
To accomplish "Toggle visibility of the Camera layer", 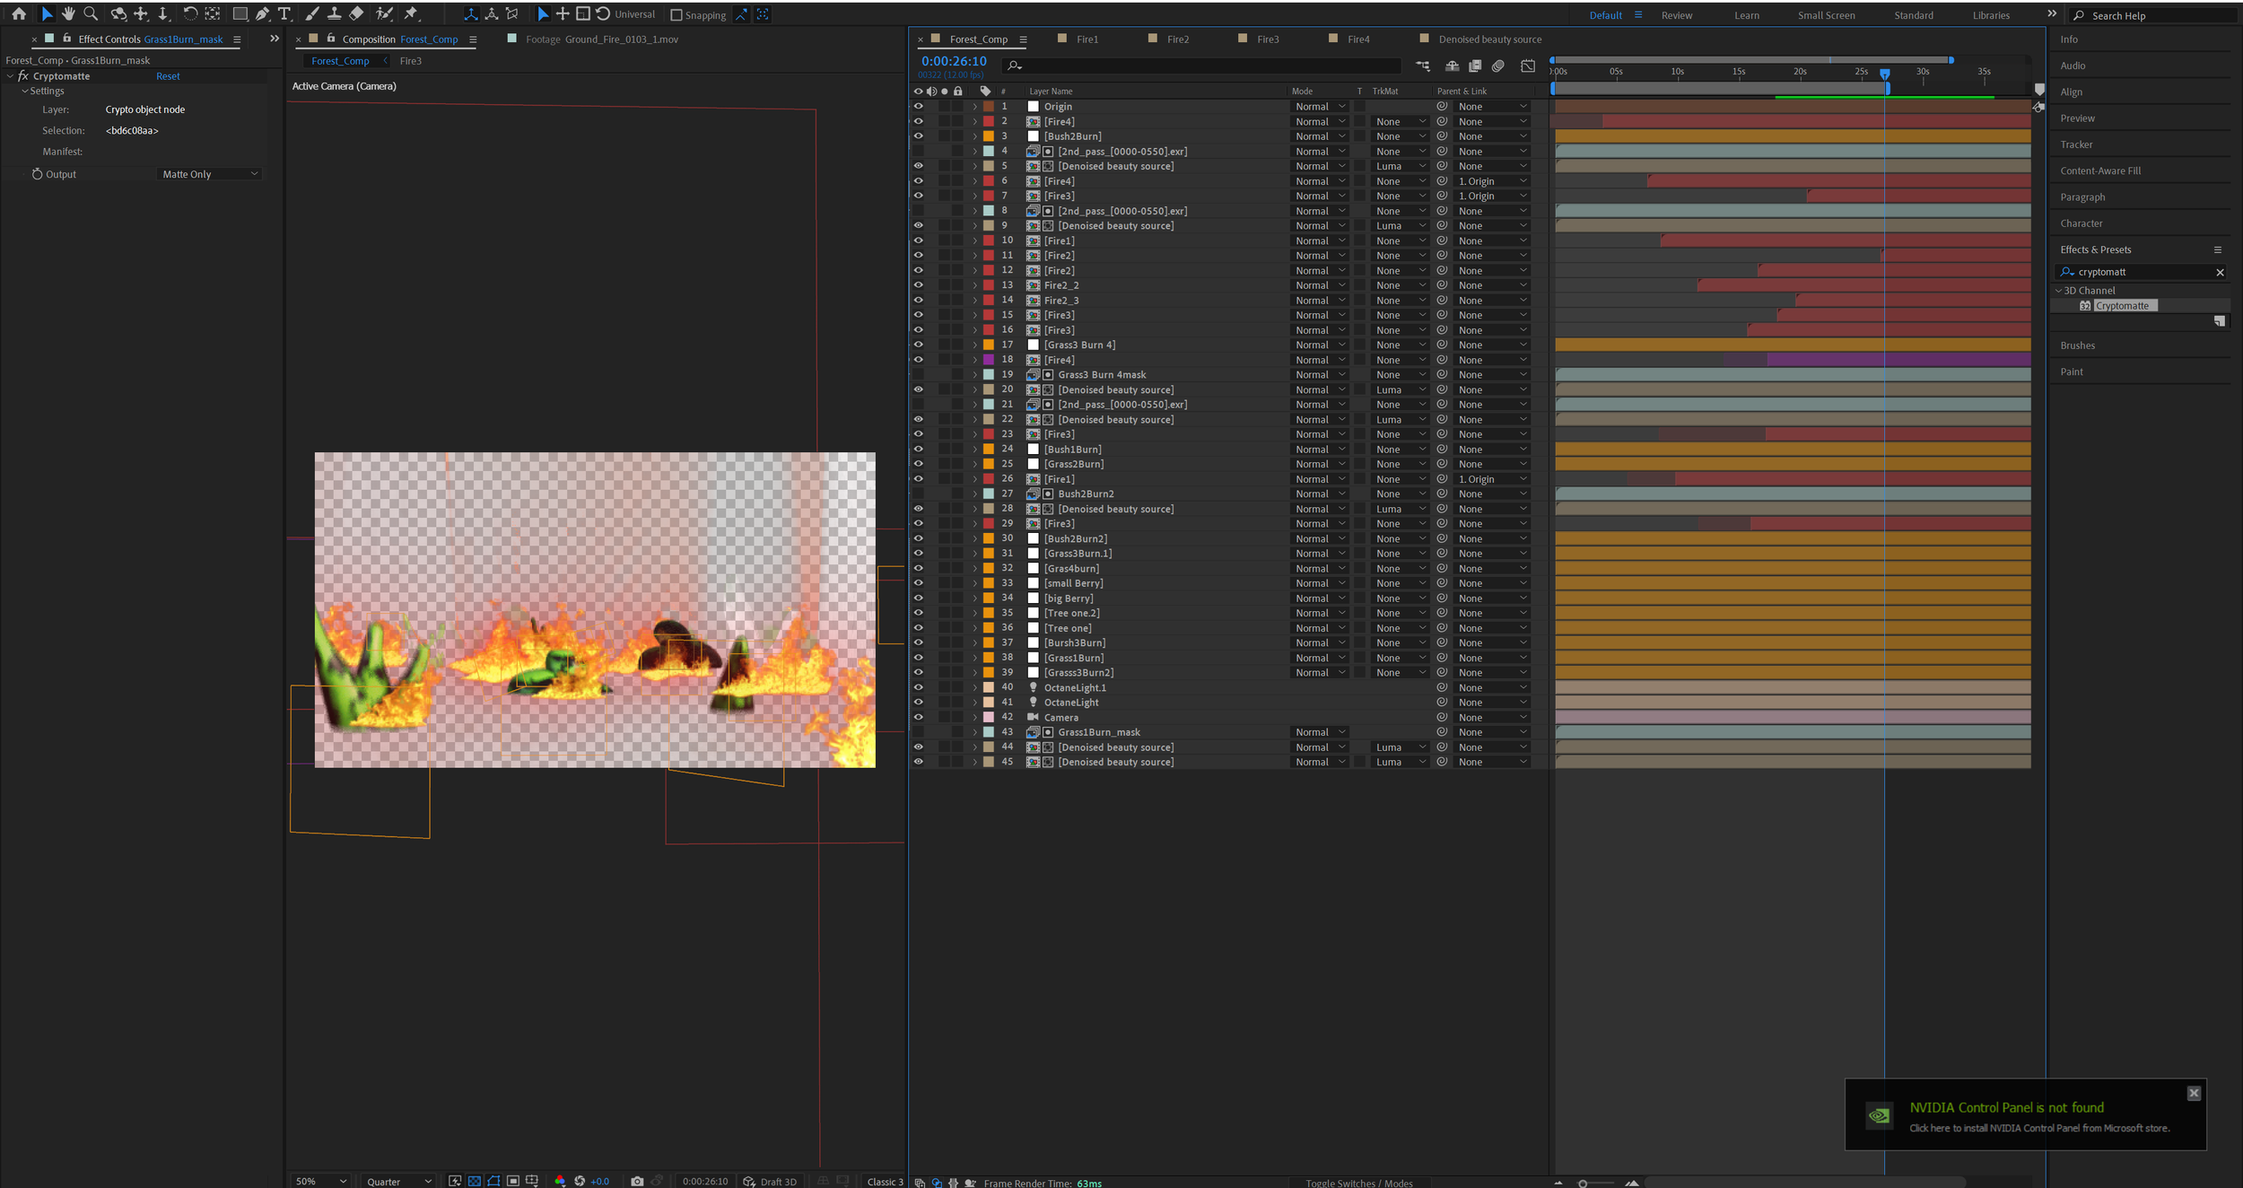I will (x=918, y=717).
